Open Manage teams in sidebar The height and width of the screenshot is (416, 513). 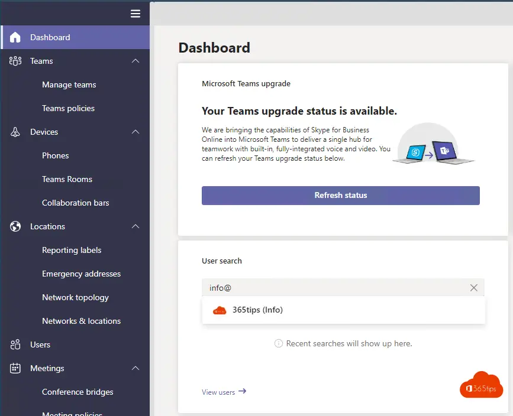69,84
